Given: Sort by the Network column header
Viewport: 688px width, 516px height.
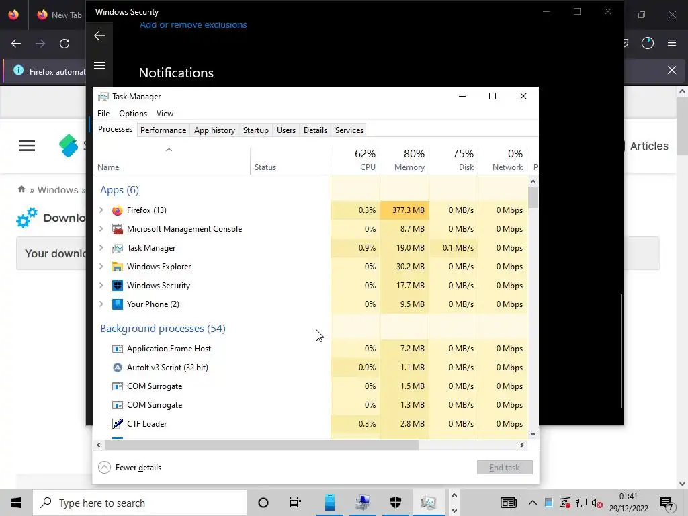Looking at the screenshot, I should tap(503, 160).
